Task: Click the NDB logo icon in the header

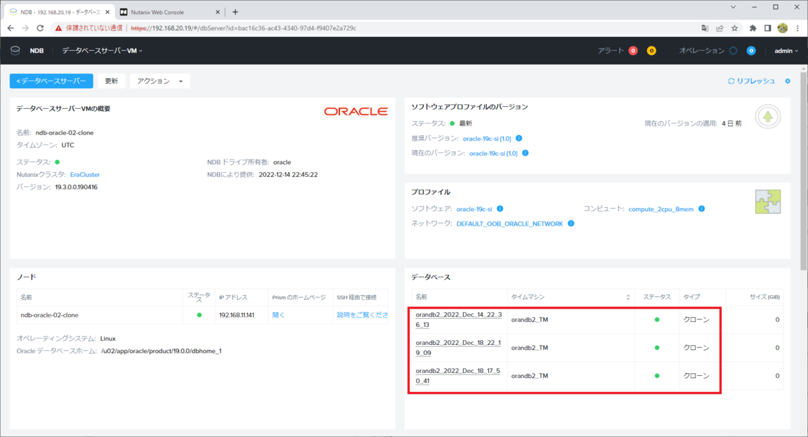Action: [x=15, y=50]
